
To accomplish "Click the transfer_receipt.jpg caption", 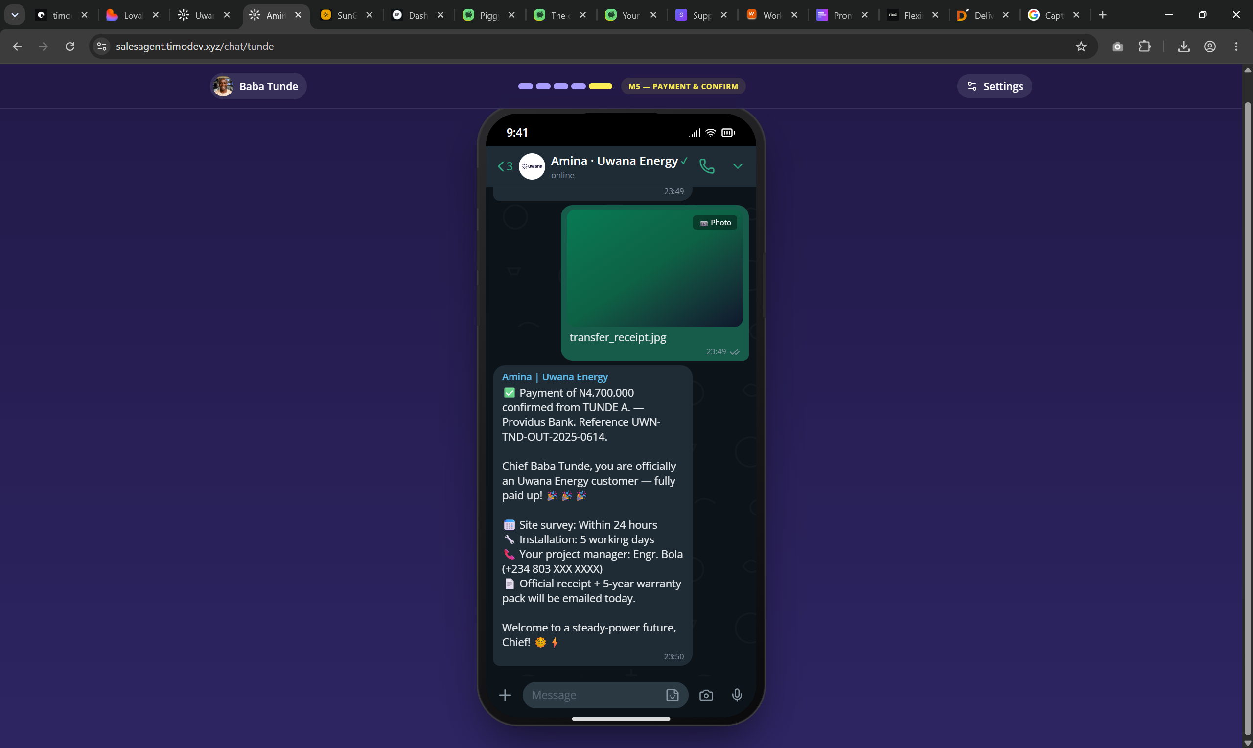I will (x=618, y=338).
